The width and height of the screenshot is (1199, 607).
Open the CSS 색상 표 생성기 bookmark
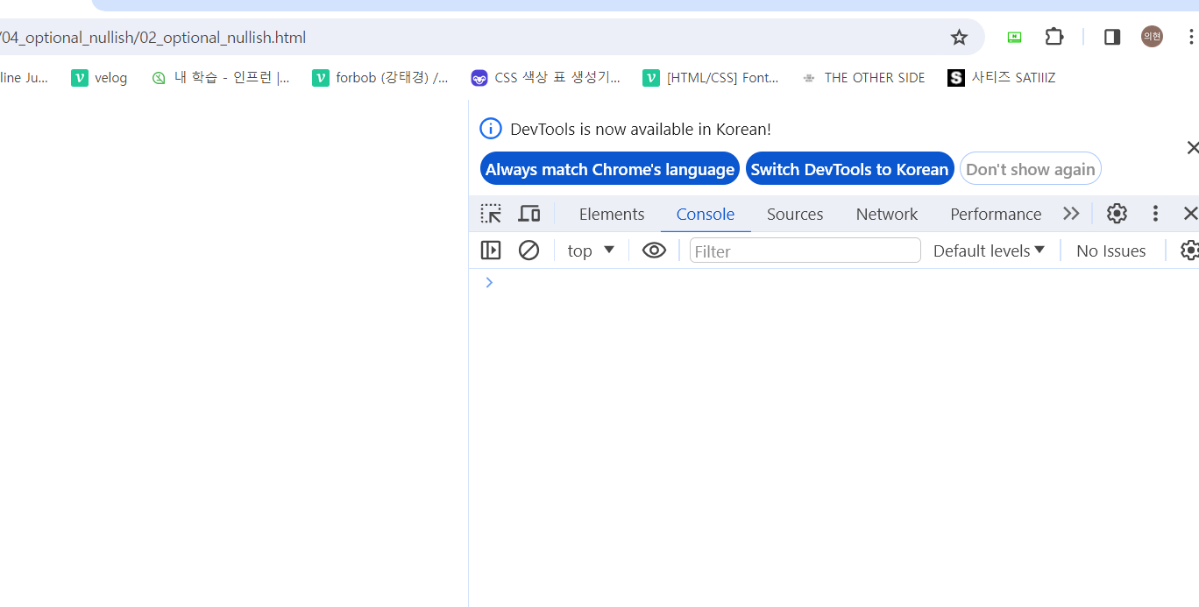[x=545, y=78]
